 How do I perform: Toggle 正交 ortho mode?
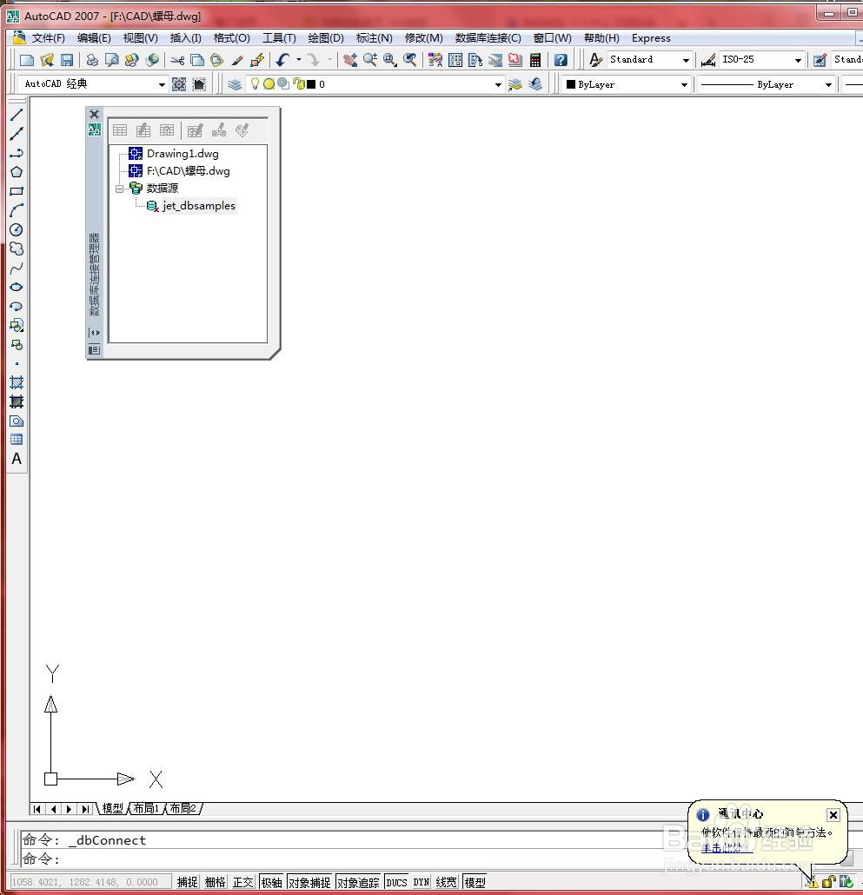(x=243, y=883)
